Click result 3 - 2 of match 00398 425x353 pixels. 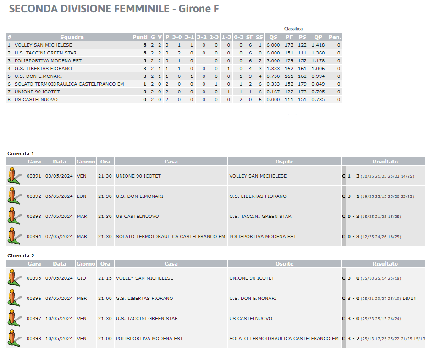(x=353, y=338)
